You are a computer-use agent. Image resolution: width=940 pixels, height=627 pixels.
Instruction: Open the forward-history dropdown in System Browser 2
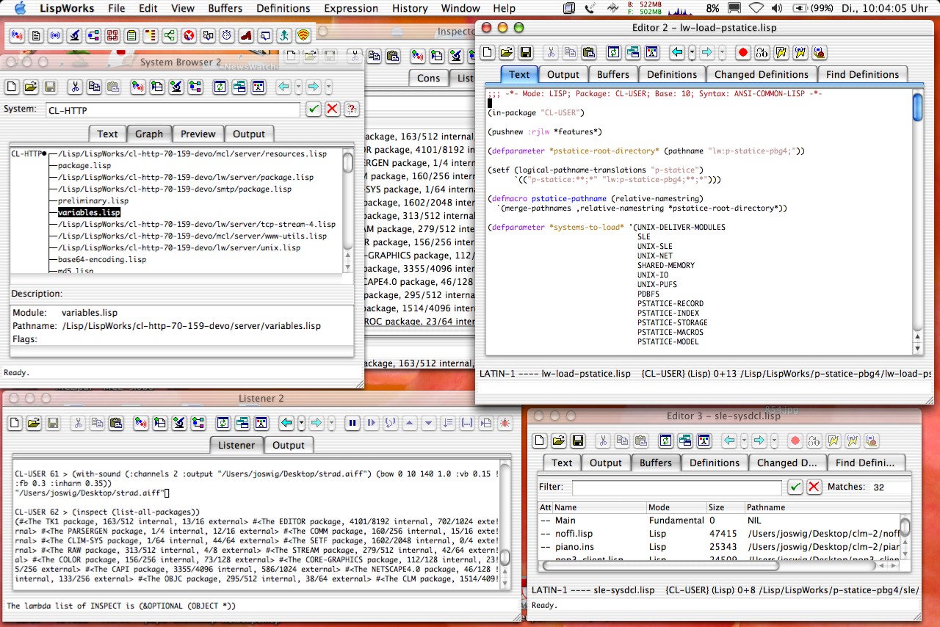pos(328,87)
